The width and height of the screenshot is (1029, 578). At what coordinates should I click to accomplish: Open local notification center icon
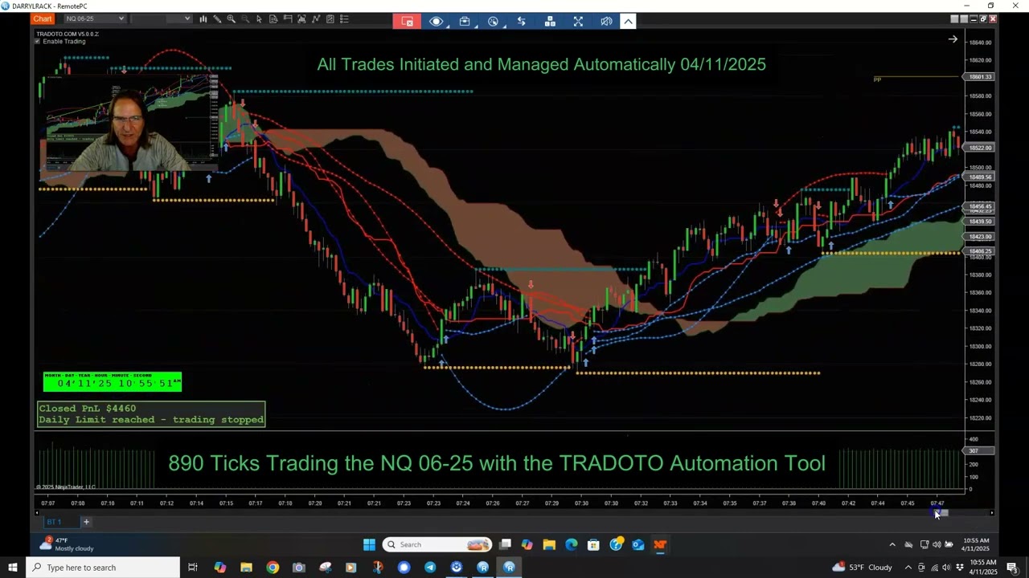pos(1012,568)
